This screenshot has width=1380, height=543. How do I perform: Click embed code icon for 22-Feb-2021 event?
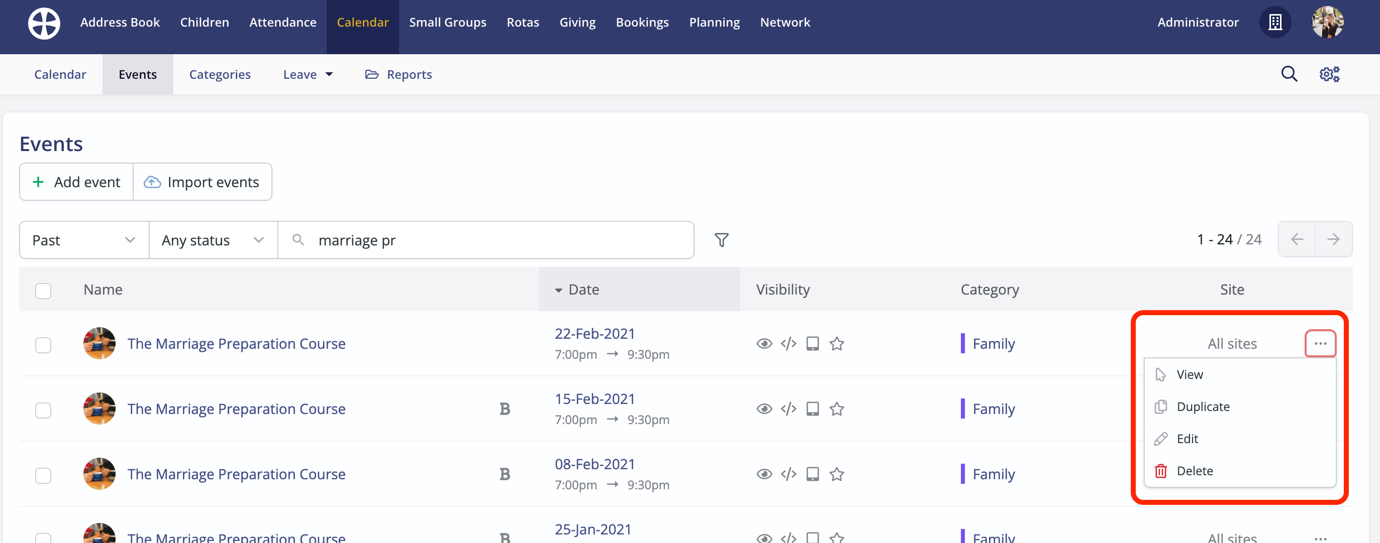pyautogui.click(x=788, y=343)
